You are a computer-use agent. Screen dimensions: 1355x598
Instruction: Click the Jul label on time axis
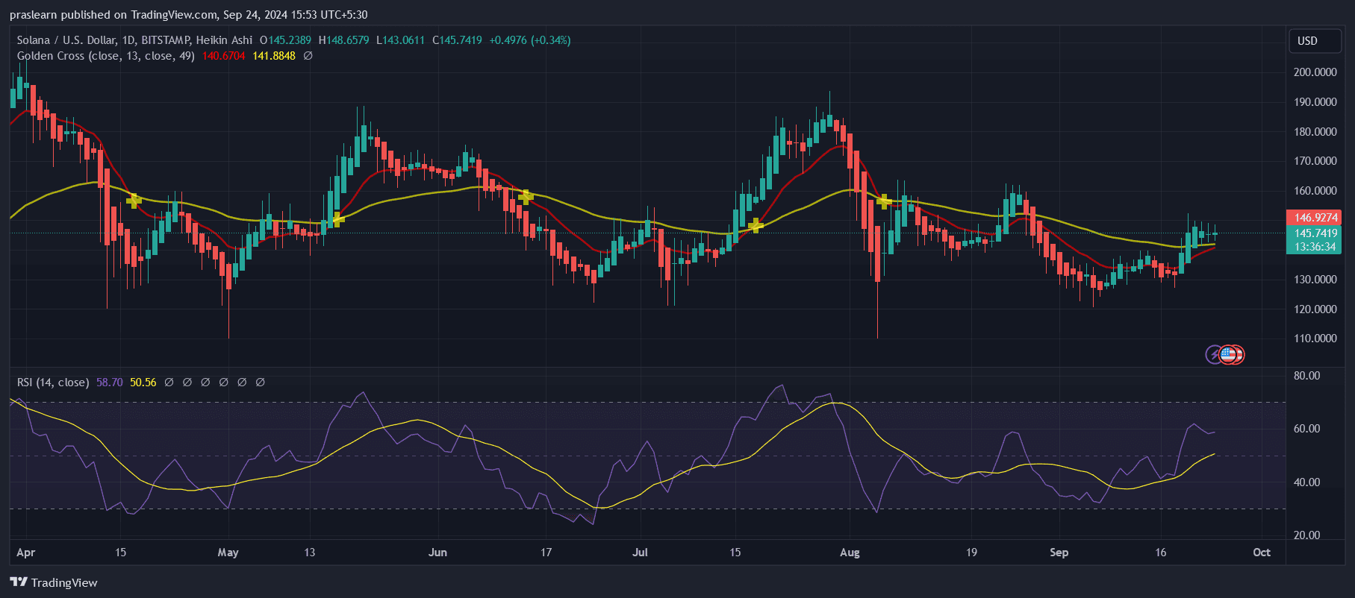pos(640,553)
